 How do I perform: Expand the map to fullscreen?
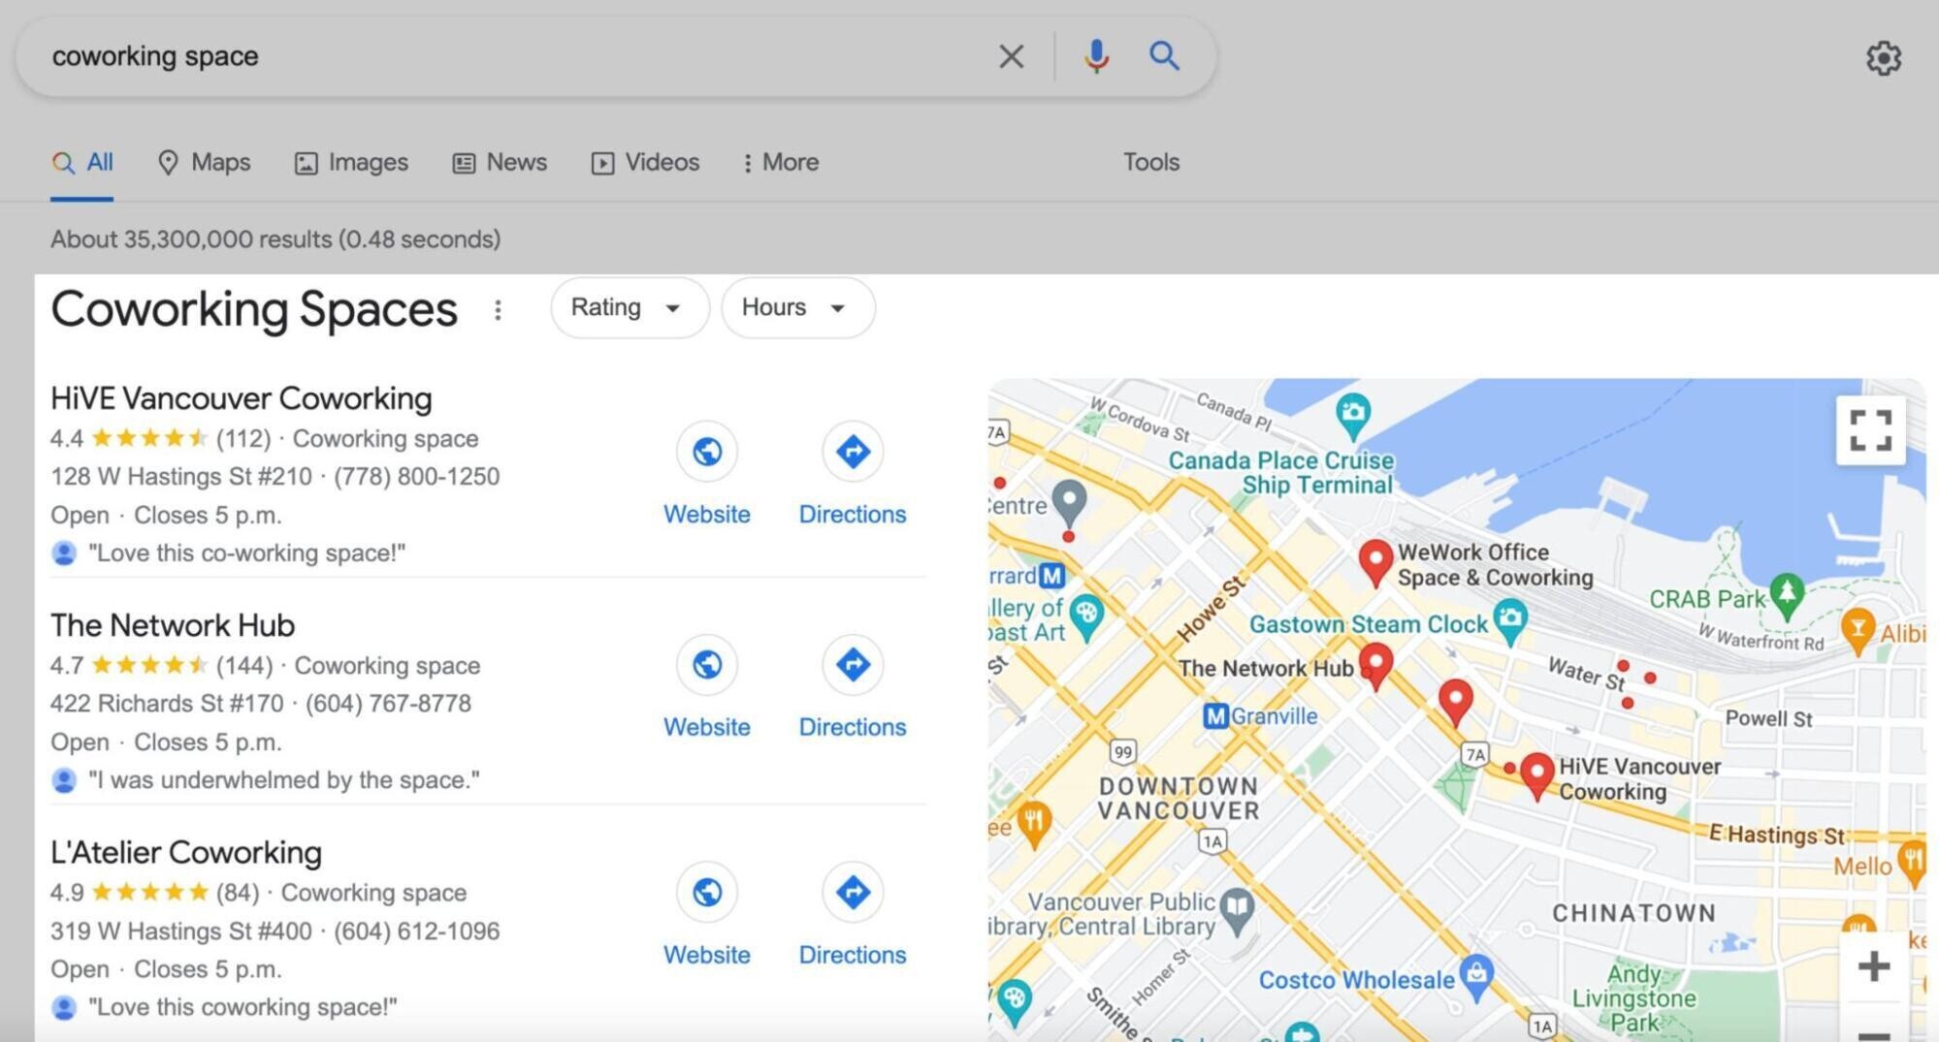point(1870,430)
